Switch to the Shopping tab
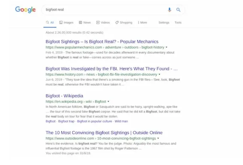 124,22
